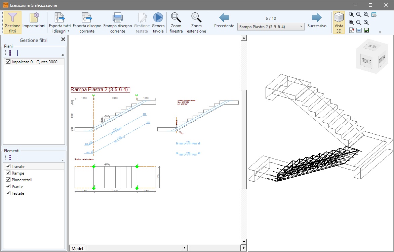
Task: Click the FRONTE face of view cube
Action: tap(366, 61)
